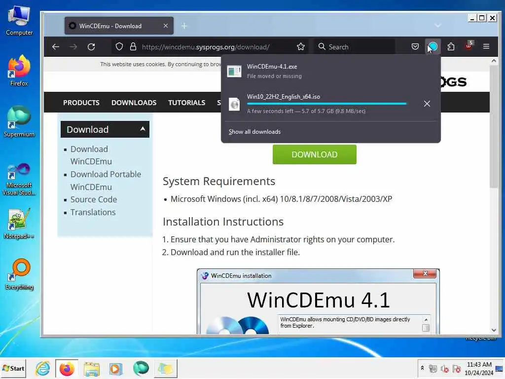Open the Download WinCDEmu sidebar link
The height and width of the screenshot is (379, 505).
point(91,155)
